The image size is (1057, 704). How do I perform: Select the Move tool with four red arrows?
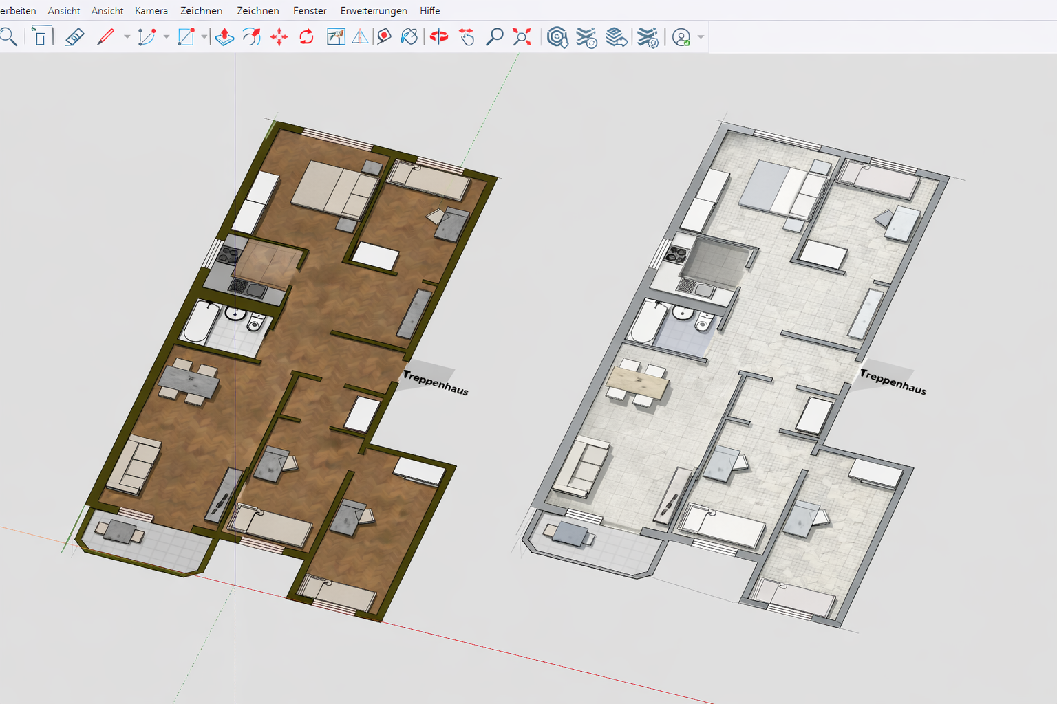coord(279,36)
